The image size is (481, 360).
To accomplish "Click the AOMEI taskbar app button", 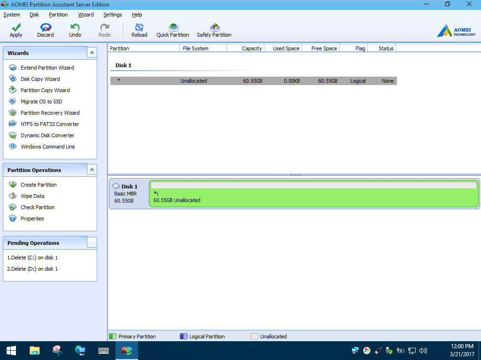I will [126, 351].
